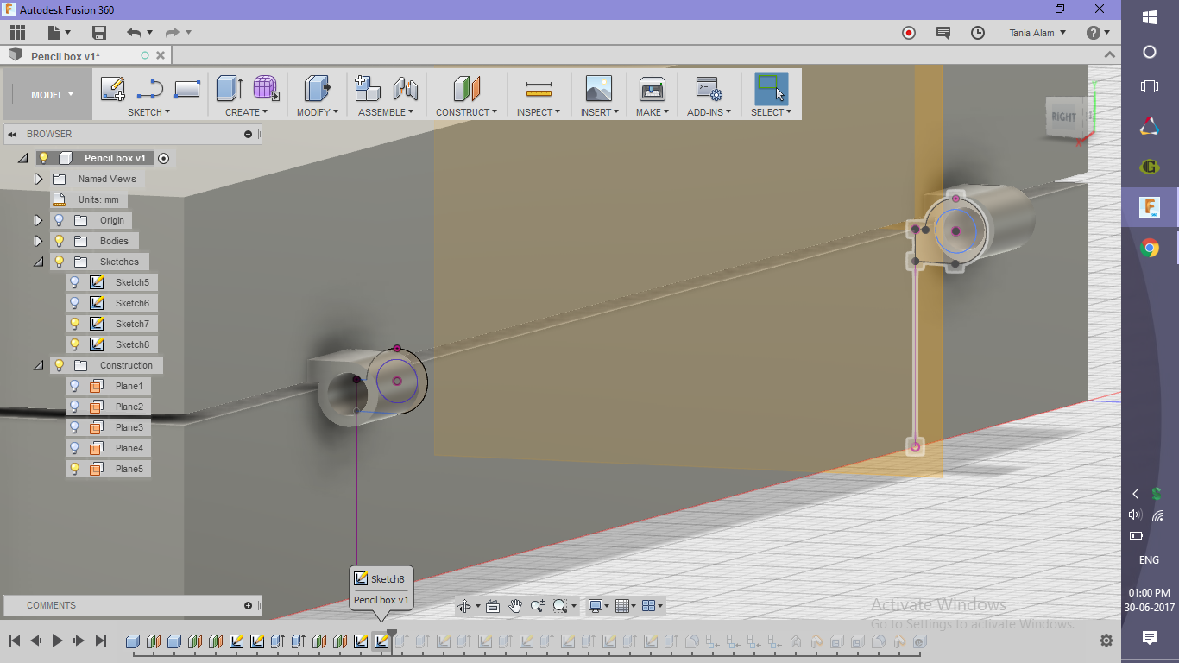The height and width of the screenshot is (663, 1179).
Task: Open the Grid and Snaps dropdown
Action: click(x=627, y=606)
